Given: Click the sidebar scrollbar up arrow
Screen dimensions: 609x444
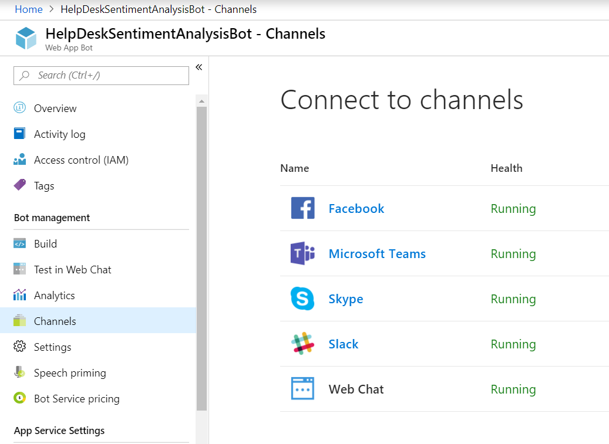Looking at the screenshot, I should point(201,101).
